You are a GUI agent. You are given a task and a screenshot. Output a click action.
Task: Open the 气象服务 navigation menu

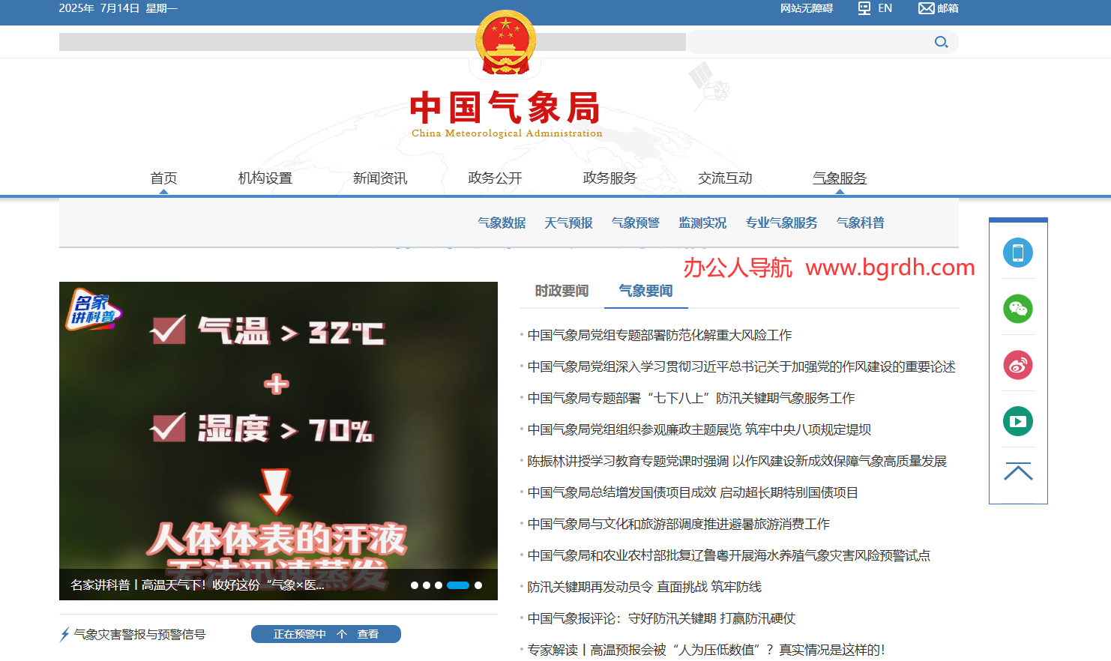840,178
